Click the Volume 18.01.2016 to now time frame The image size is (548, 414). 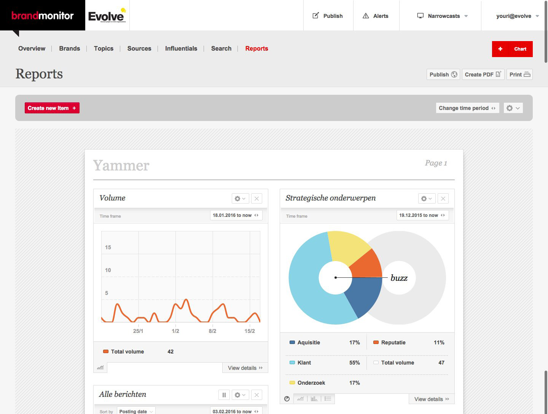pos(236,215)
